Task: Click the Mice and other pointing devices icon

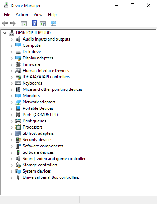Action: pyautogui.click(x=18, y=89)
